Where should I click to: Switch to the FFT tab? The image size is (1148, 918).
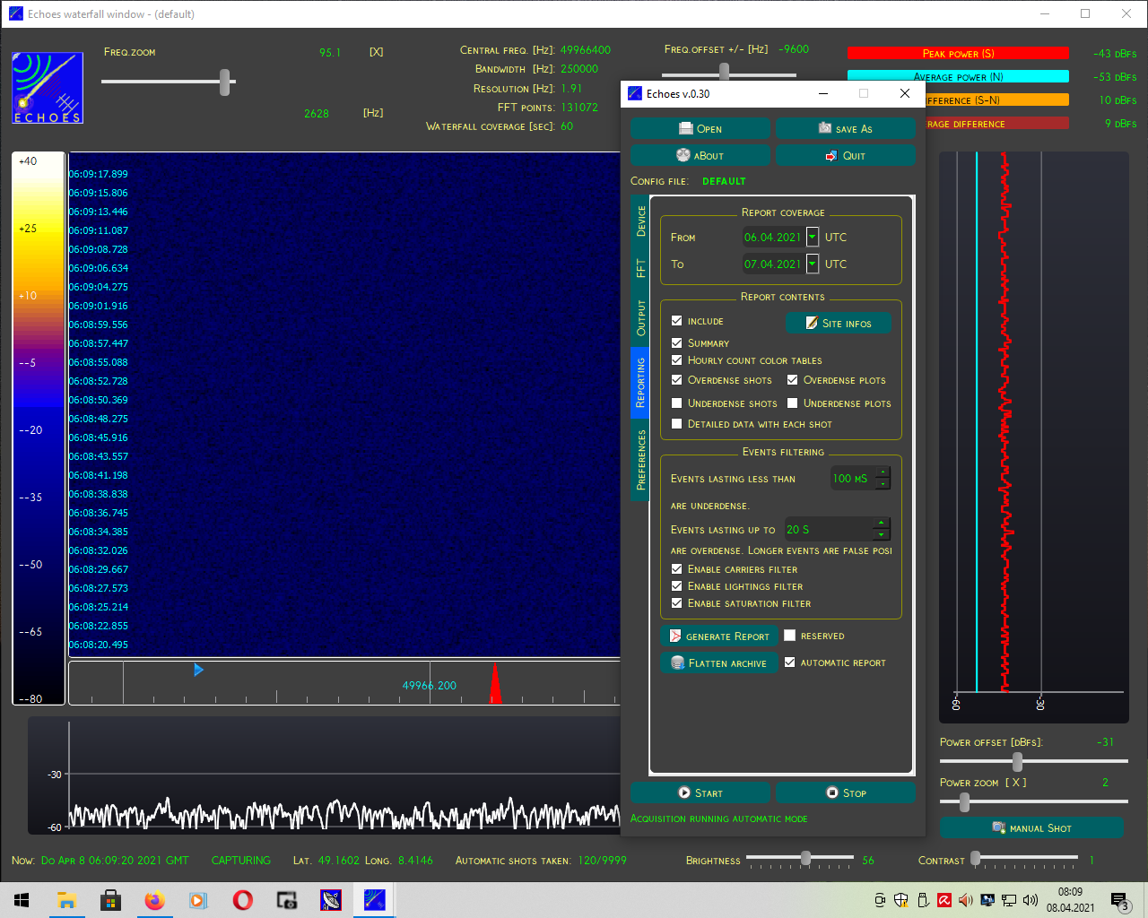pyautogui.click(x=640, y=268)
